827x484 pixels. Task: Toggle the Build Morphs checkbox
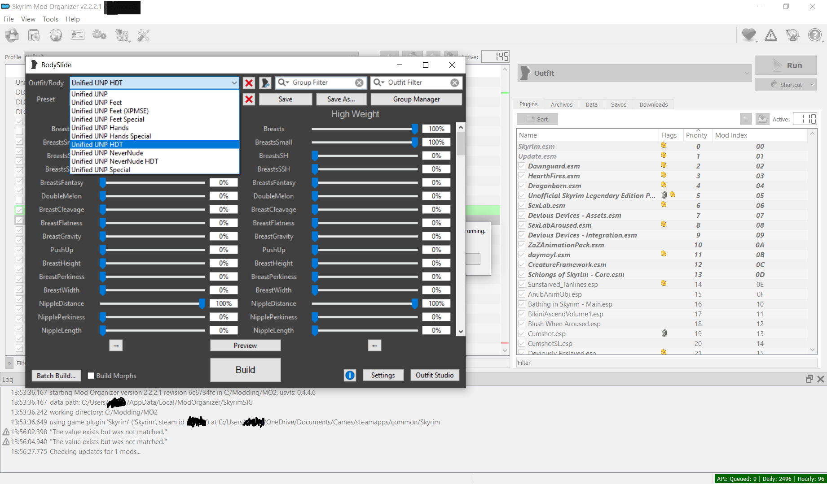[x=91, y=376]
